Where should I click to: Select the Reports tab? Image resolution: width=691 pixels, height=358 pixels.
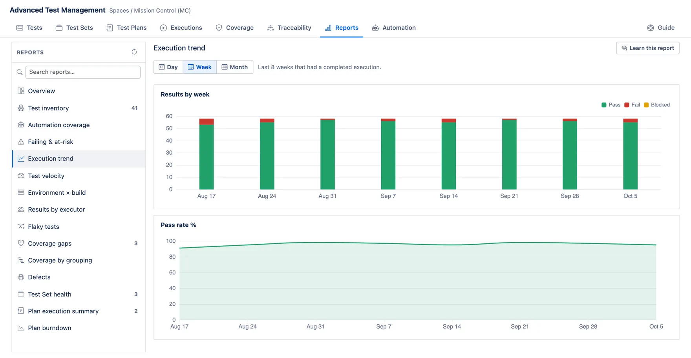pyautogui.click(x=342, y=28)
